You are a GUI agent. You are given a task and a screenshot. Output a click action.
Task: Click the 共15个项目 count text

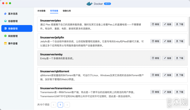[x=43, y=105]
